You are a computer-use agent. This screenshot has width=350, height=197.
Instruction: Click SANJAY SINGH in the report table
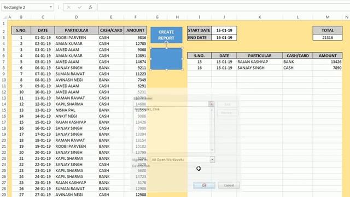[260, 68]
